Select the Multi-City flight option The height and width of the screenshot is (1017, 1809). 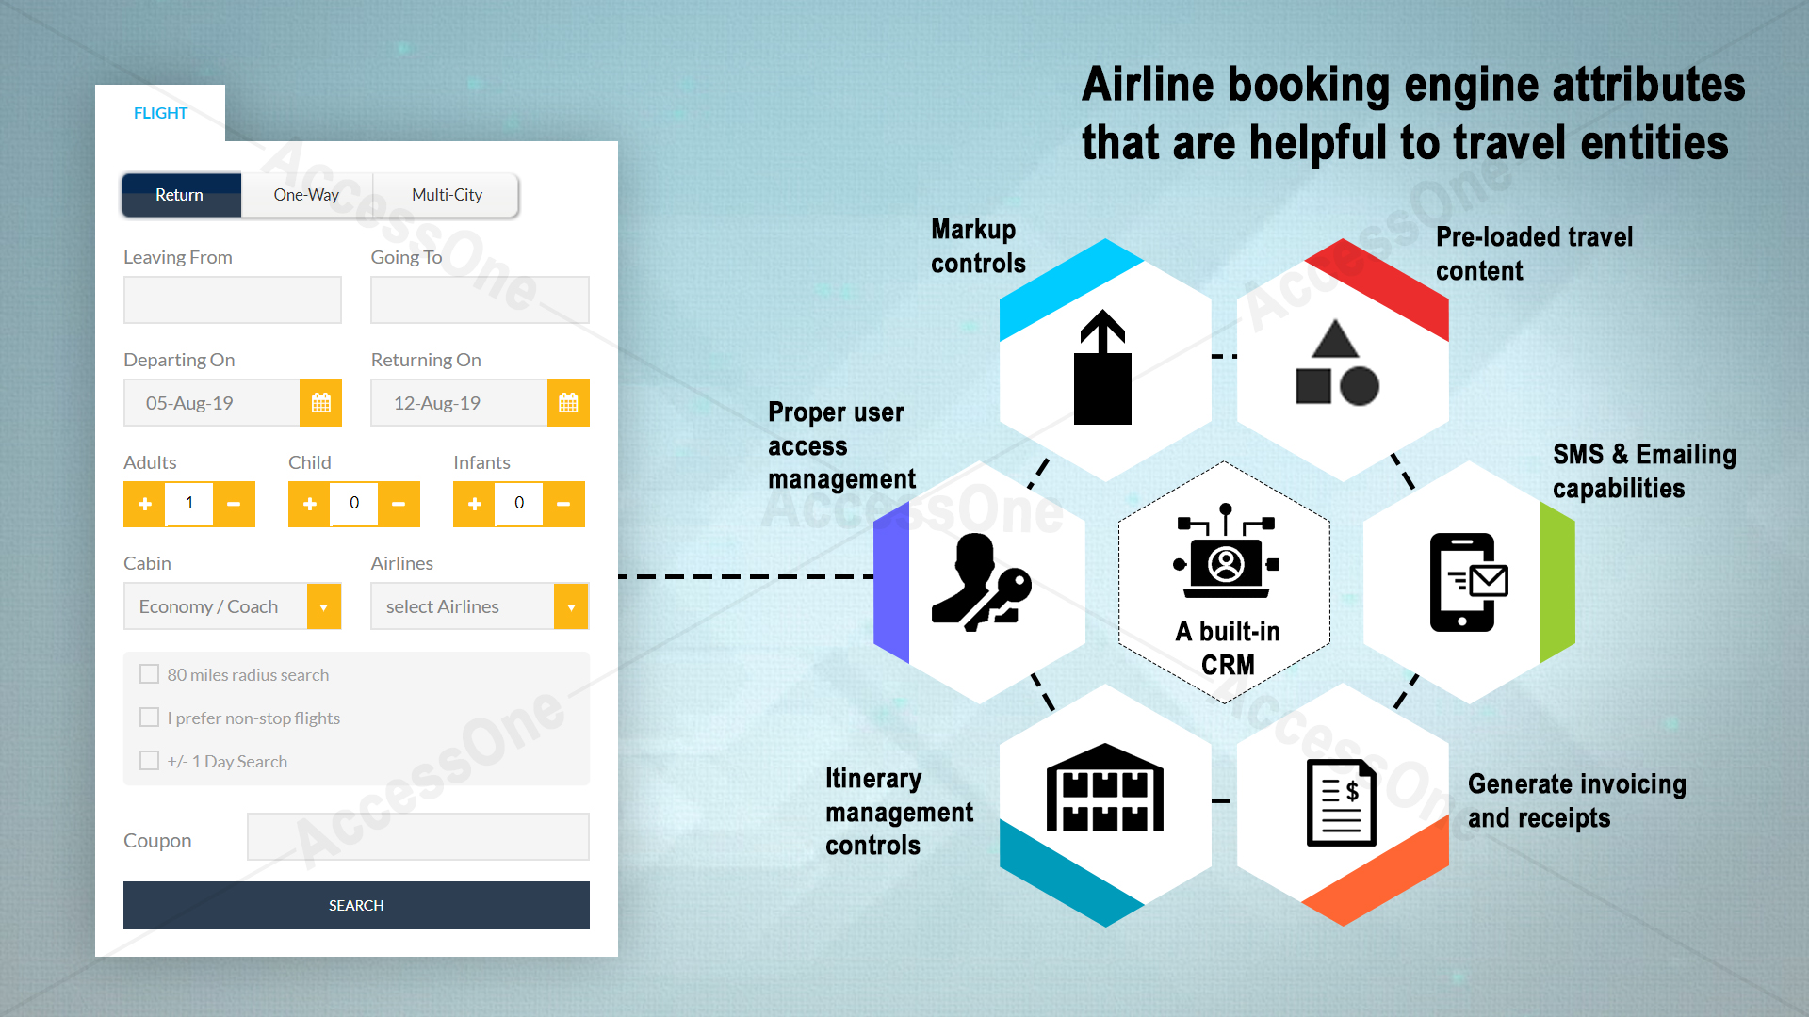click(445, 192)
